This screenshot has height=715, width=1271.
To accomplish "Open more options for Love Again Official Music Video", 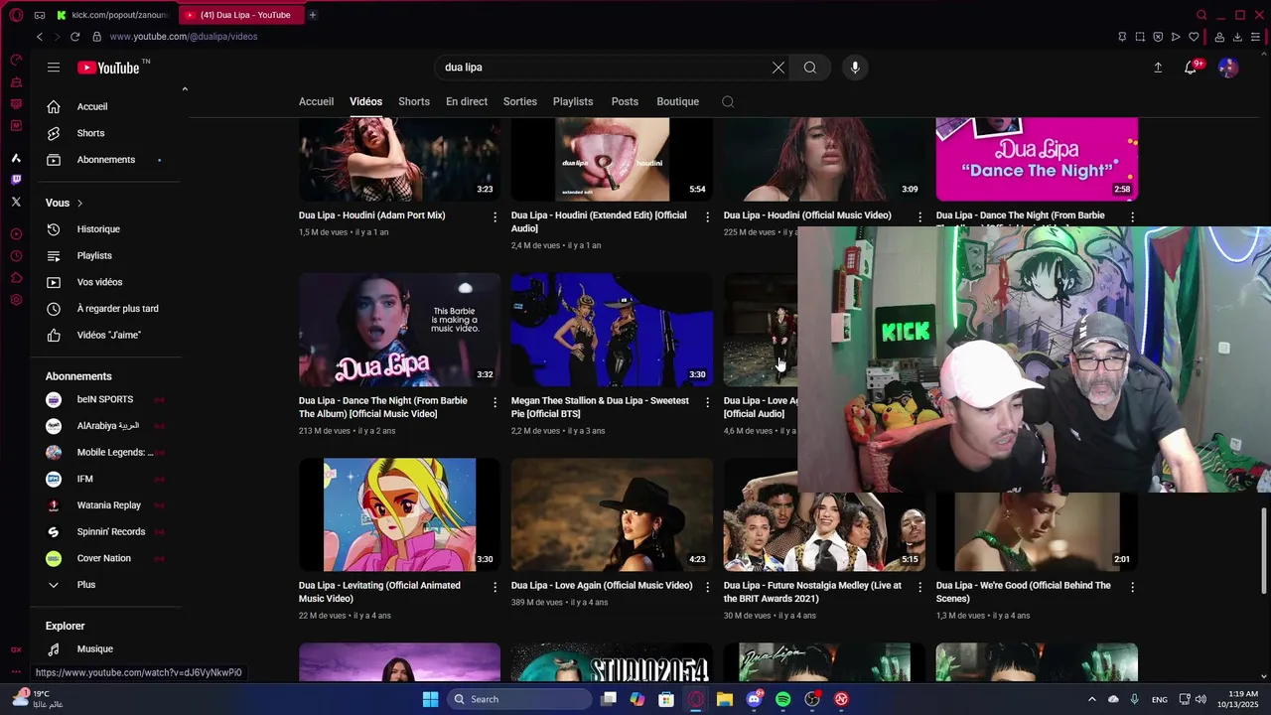I will [x=707, y=587].
